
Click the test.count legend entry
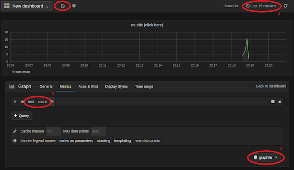23,72
